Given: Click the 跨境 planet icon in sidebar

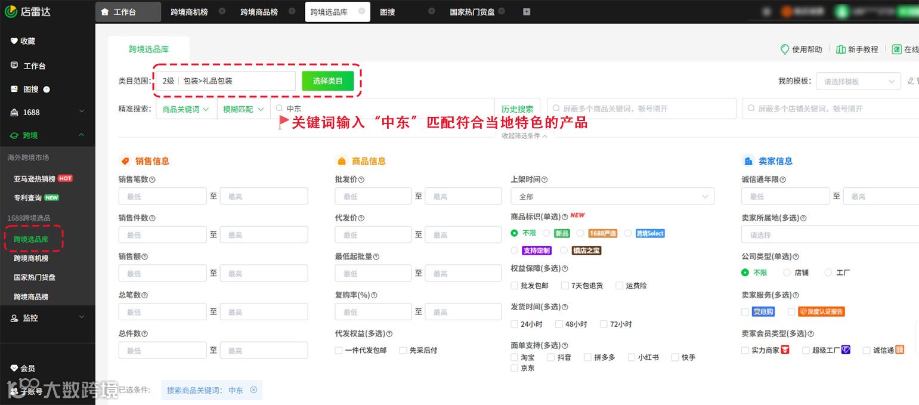Looking at the screenshot, I should pyautogui.click(x=14, y=135).
